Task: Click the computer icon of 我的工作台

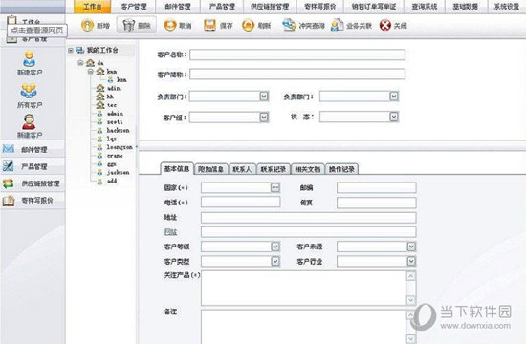Action: tap(79, 50)
